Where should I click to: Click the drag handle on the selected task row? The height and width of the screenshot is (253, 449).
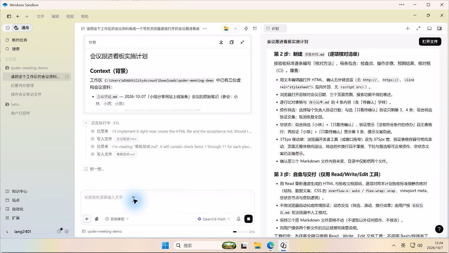(x=67, y=77)
